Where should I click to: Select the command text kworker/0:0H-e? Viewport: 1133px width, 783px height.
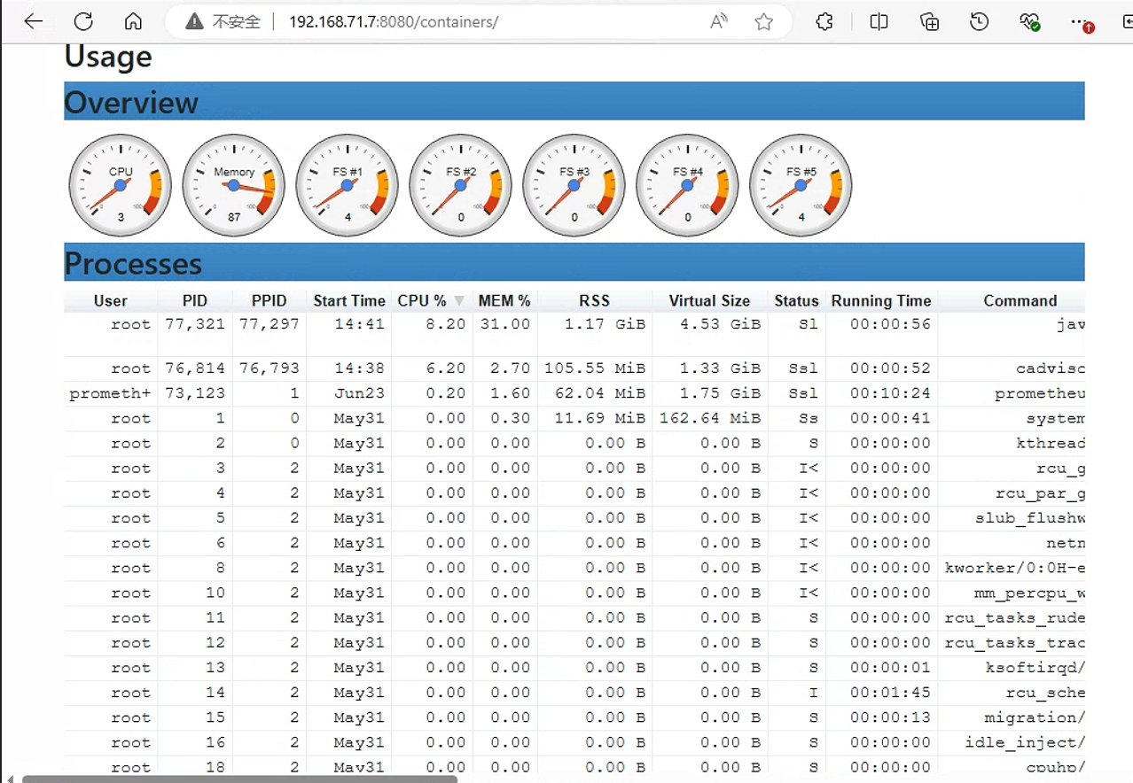pyautogui.click(x=1015, y=568)
